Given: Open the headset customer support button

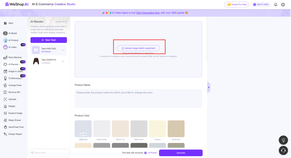Looking at the screenshot, I should (x=283, y=151).
